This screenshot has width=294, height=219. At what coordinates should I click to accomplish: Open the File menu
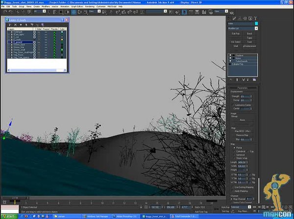[3, 6]
